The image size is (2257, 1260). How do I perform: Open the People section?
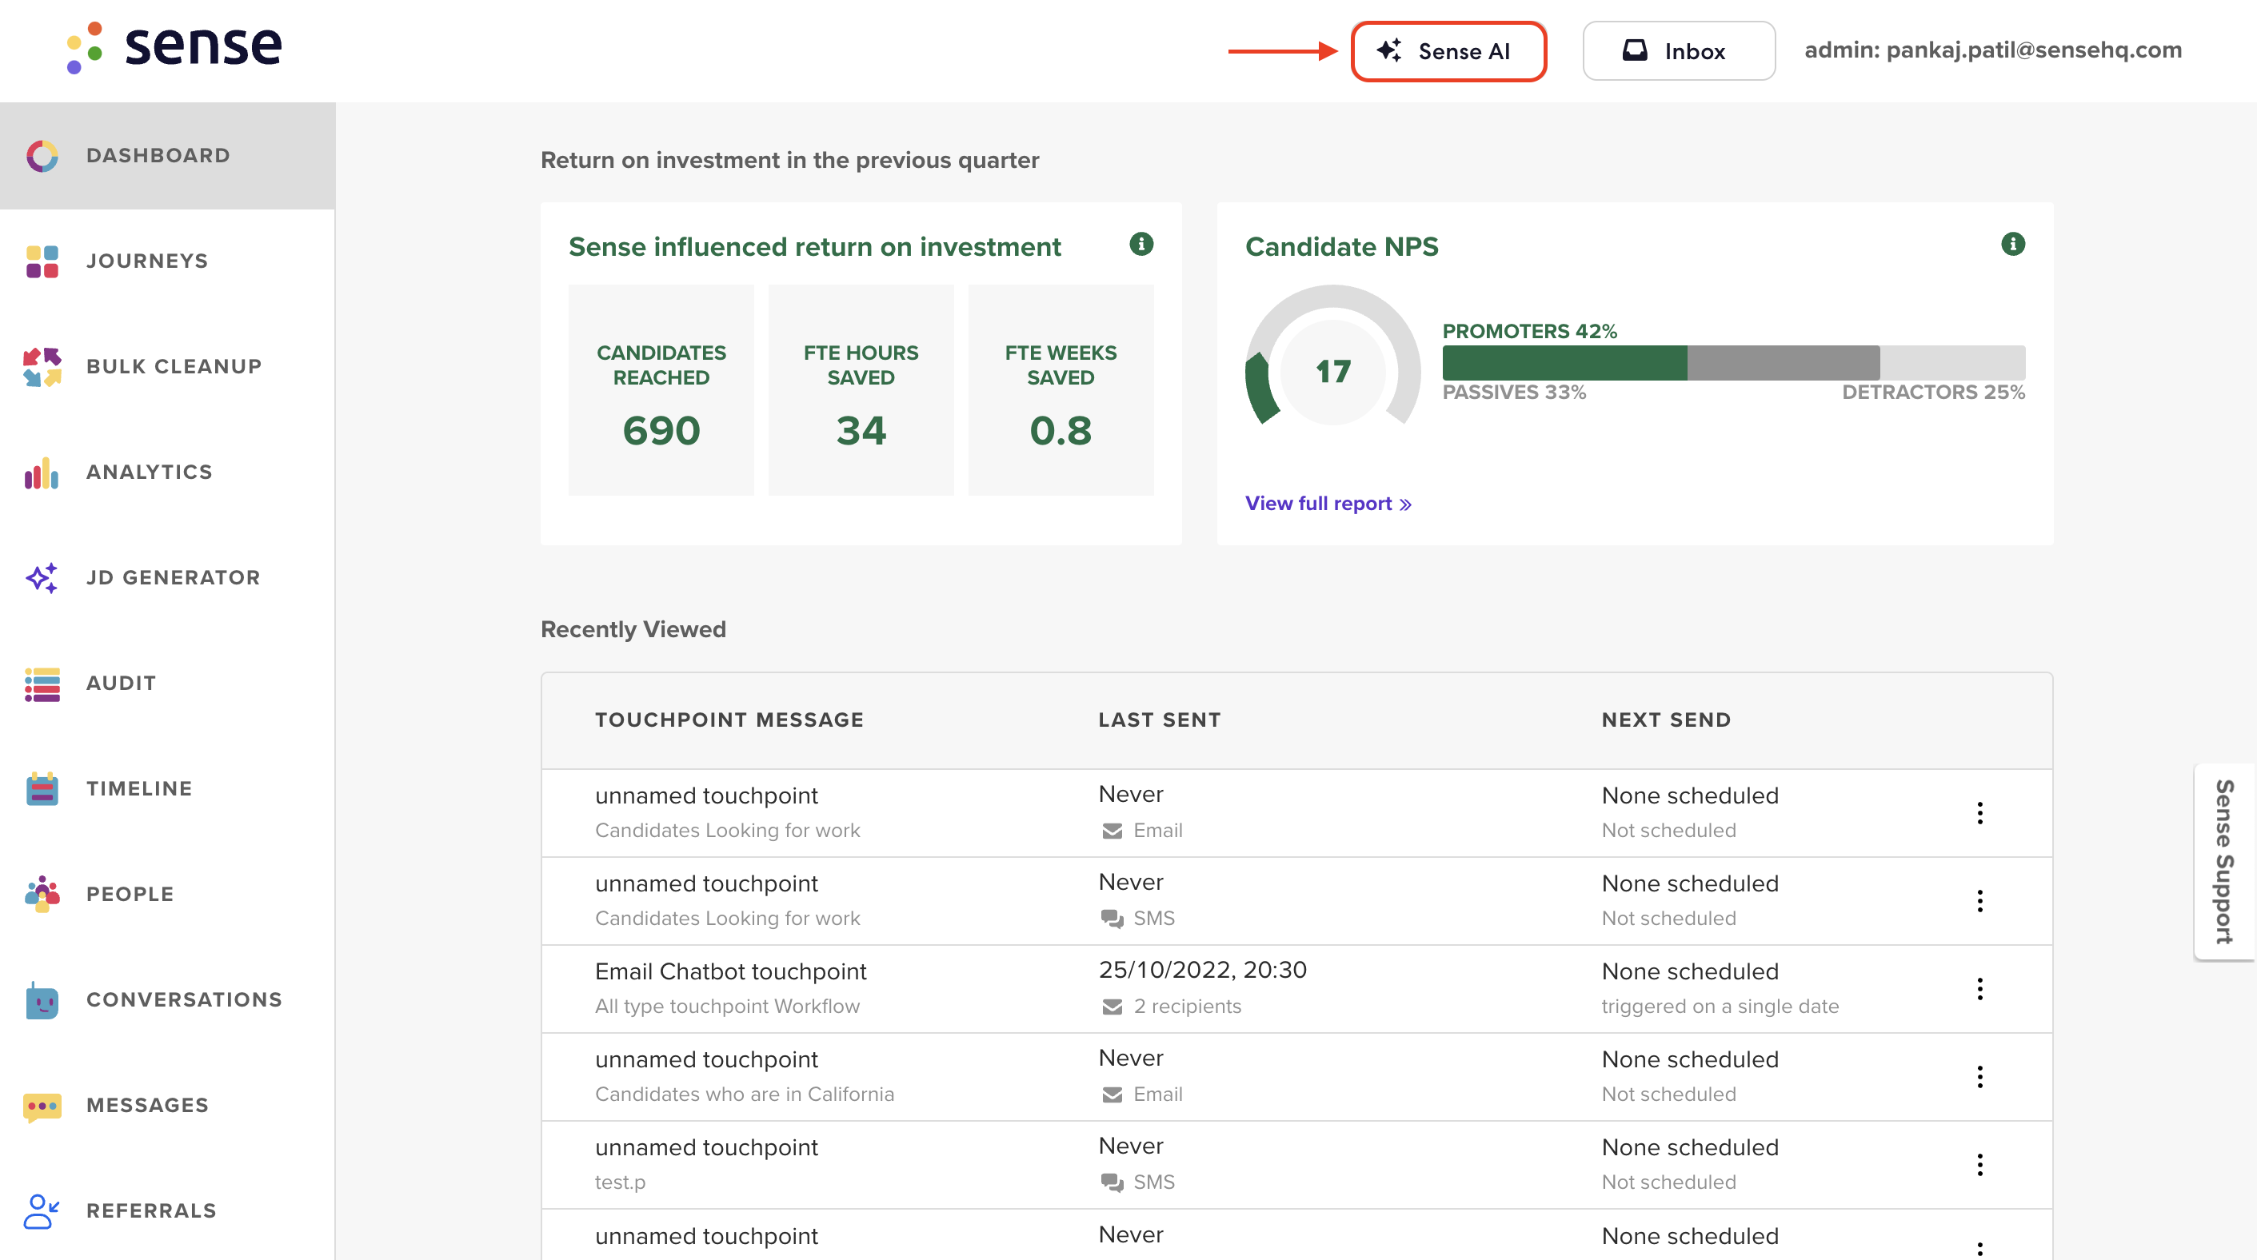[129, 893]
